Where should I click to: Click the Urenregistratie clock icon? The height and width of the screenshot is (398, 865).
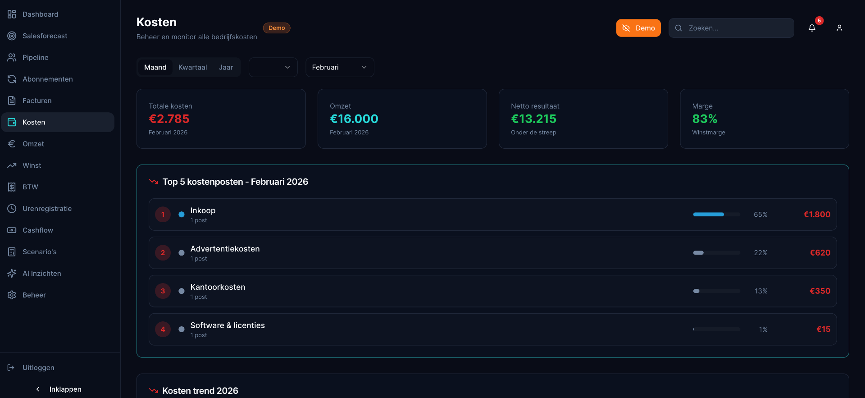[x=12, y=209]
